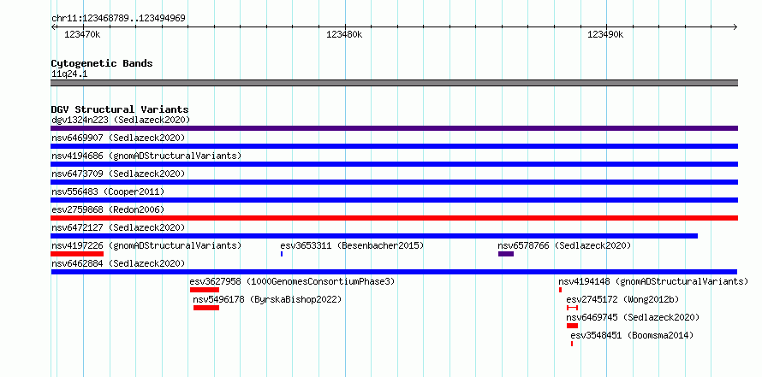Click the blue nsv6469907 variant bar
The width and height of the screenshot is (762, 377).
pyautogui.click(x=394, y=146)
